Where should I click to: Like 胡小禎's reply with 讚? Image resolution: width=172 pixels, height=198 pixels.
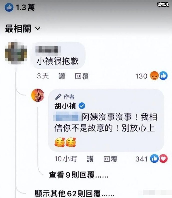pyautogui.click(x=90, y=159)
